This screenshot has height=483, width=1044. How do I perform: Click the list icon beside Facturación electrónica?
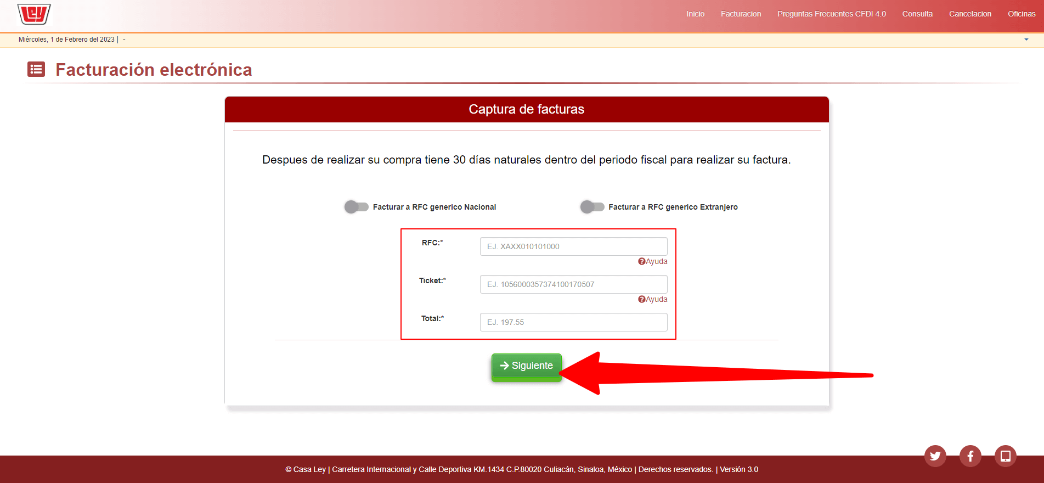(36, 70)
